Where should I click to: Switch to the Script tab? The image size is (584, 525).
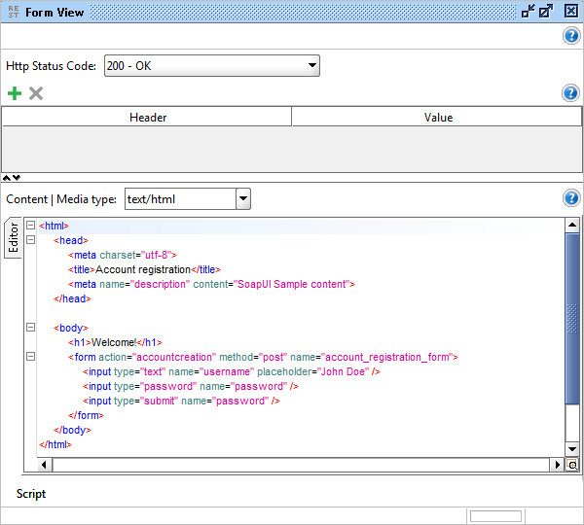click(31, 494)
